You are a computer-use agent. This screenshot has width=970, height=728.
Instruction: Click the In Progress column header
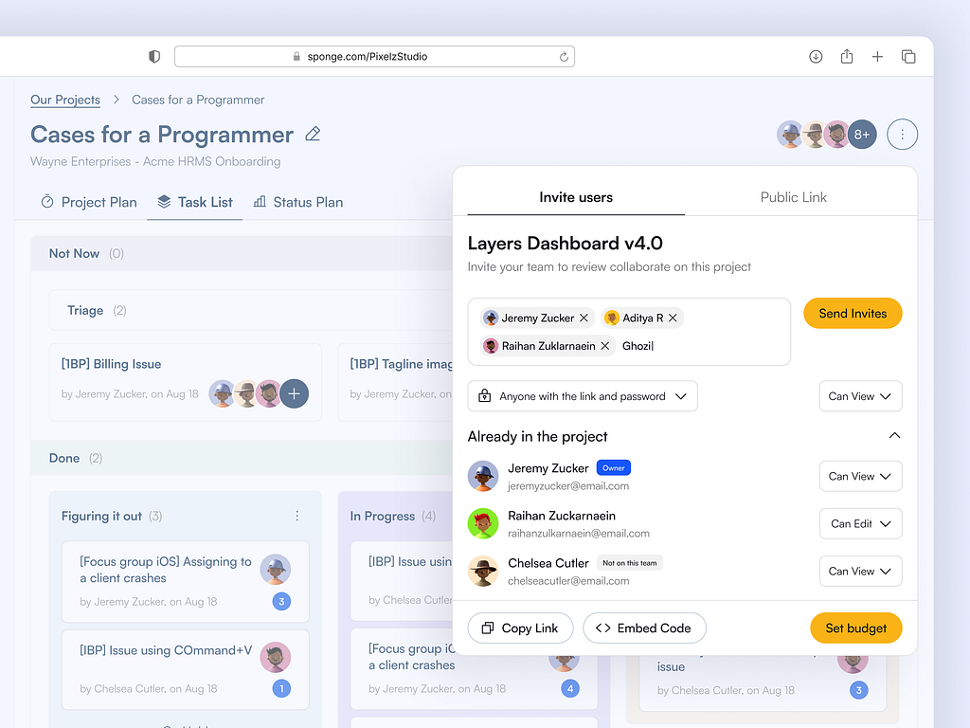(392, 516)
